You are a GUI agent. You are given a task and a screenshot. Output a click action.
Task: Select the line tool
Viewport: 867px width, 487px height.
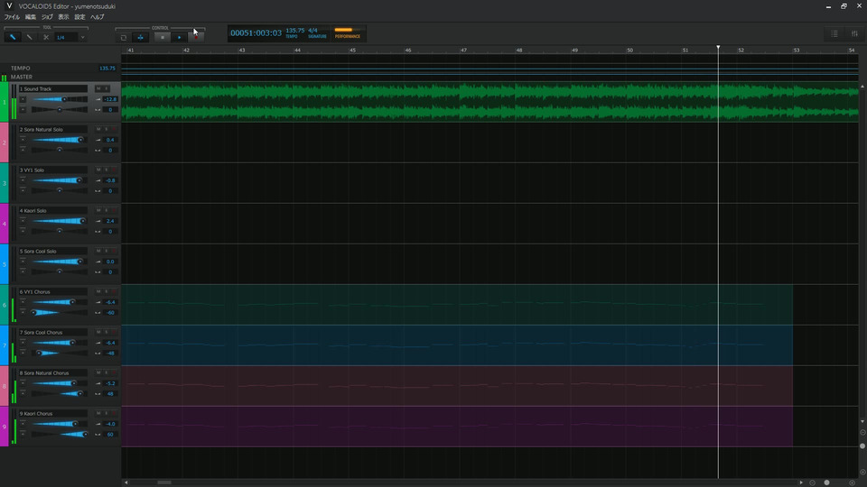point(30,37)
